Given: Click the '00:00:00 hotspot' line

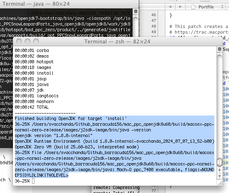Looking at the screenshot, I should click(x=34, y=62).
